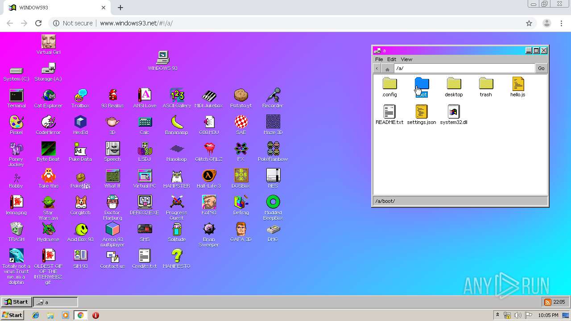The width and height of the screenshot is (571, 321).
Task: Open Brian Sweeper icon
Action: coord(209,235)
